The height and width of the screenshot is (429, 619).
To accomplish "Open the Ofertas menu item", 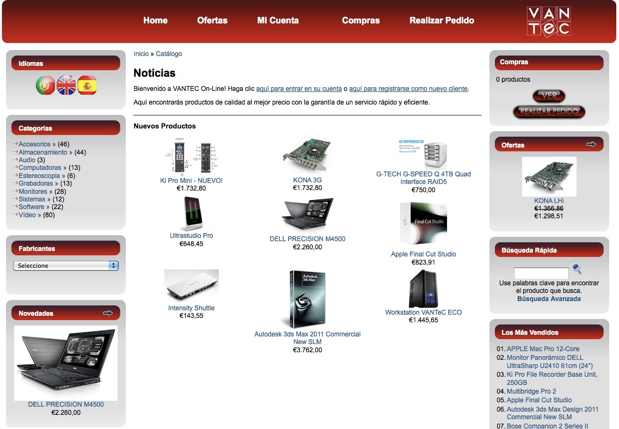I will pyautogui.click(x=212, y=21).
